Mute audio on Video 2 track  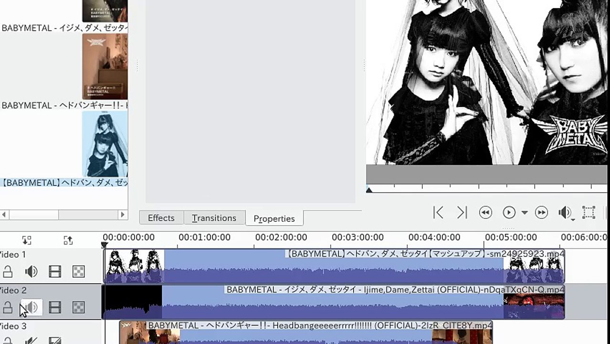click(x=32, y=308)
